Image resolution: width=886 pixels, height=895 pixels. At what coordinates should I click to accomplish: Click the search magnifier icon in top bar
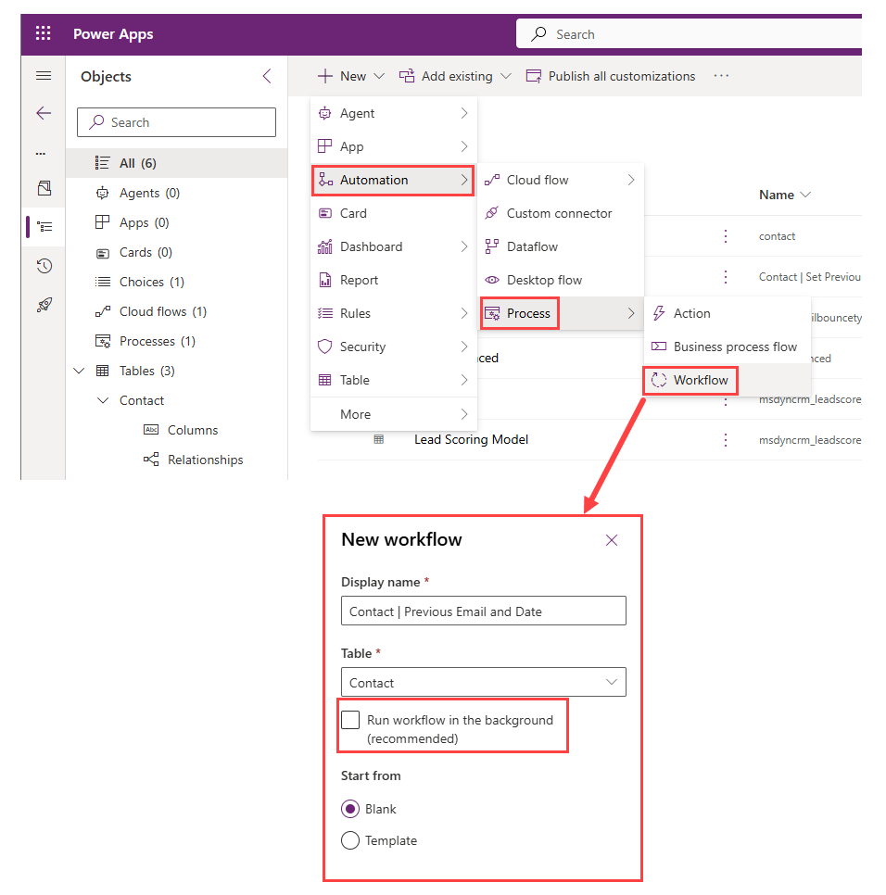click(x=538, y=34)
